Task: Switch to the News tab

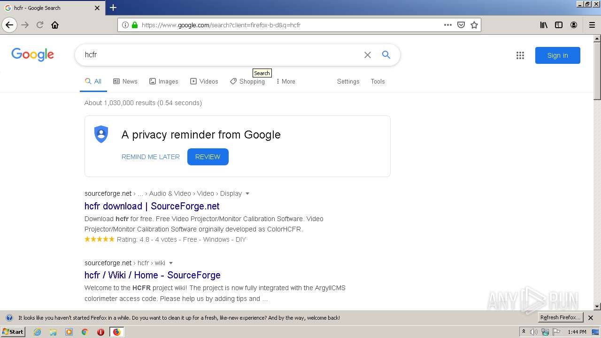Action: coord(125,81)
